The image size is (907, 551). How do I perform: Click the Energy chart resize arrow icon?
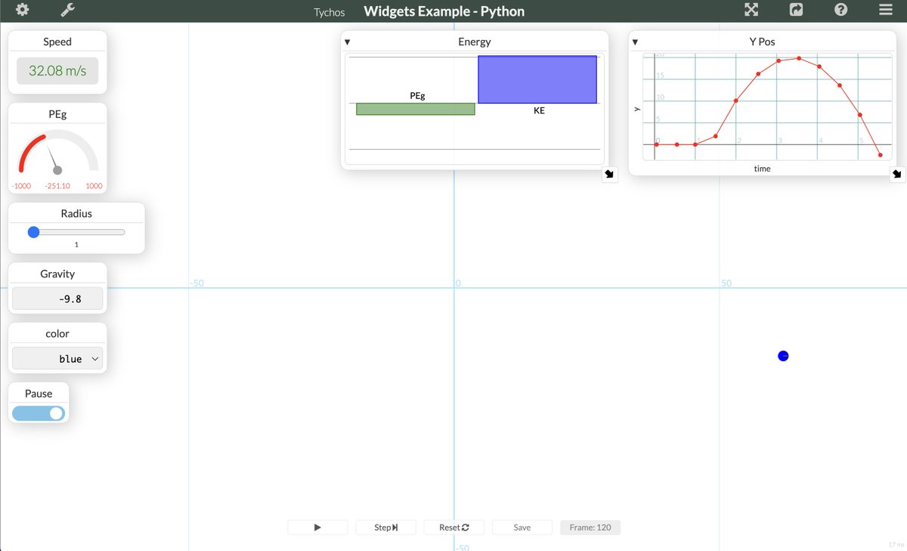pos(610,175)
